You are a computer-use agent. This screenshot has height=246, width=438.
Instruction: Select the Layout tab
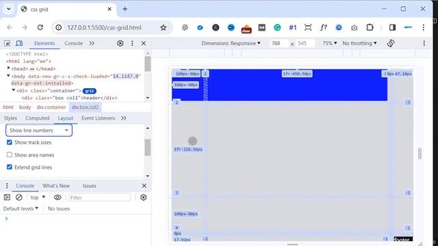(x=66, y=118)
